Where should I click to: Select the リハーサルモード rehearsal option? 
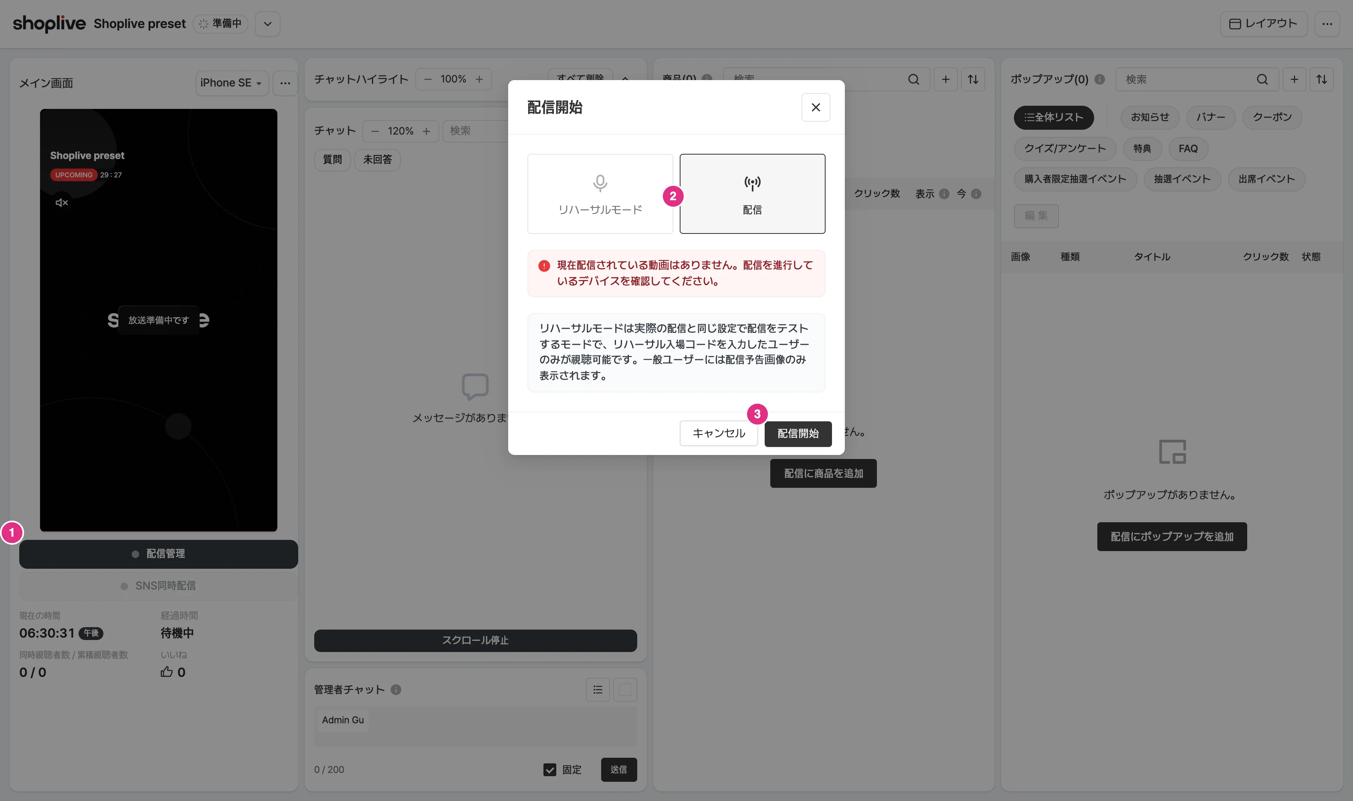click(600, 194)
